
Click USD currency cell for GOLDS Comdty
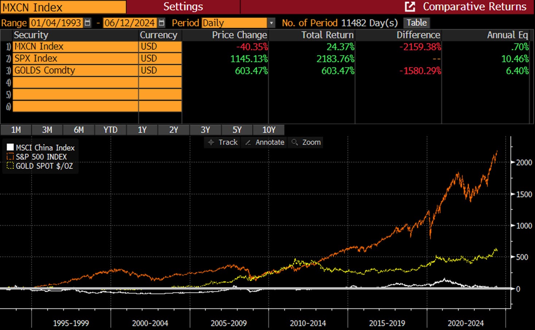coord(160,71)
